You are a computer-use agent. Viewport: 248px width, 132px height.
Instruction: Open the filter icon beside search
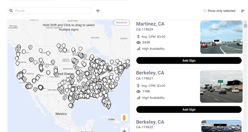[x=98, y=11]
